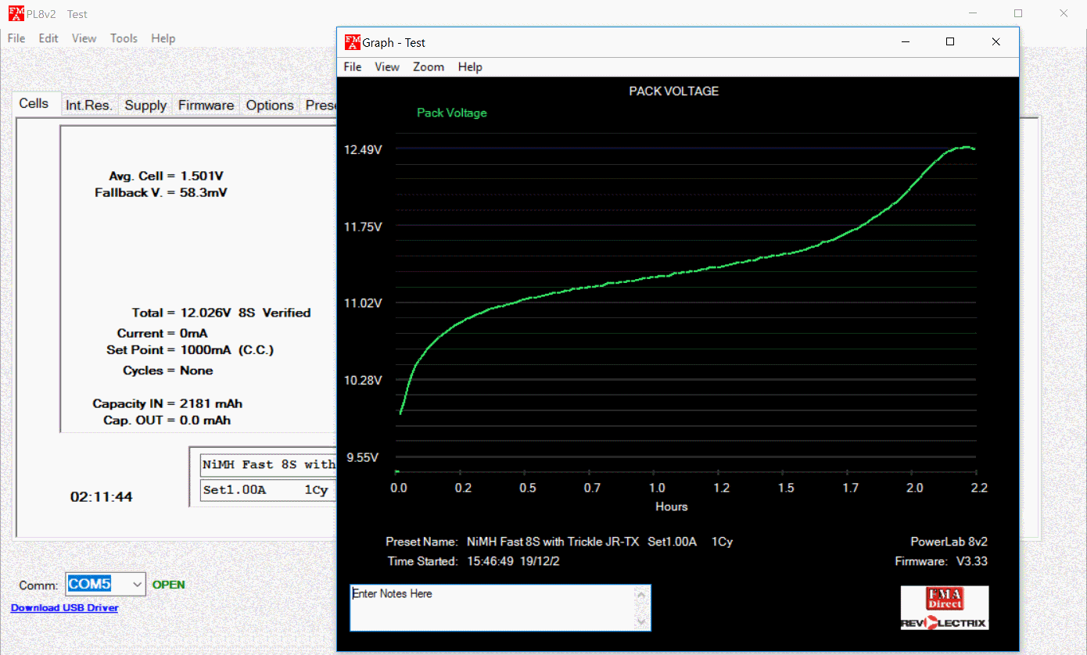Open the Zoom menu in Graph window
This screenshot has height=655, width=1087.
(x=429, y=67)
